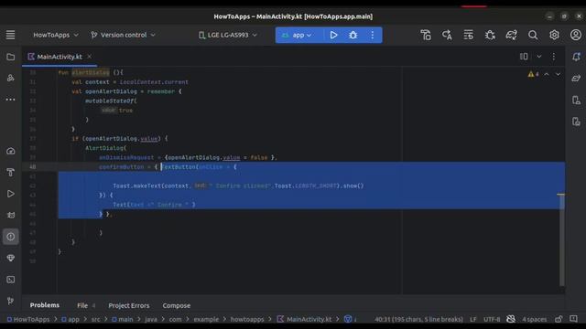Click the src breadcrumb segment

[x=95, y=319]
